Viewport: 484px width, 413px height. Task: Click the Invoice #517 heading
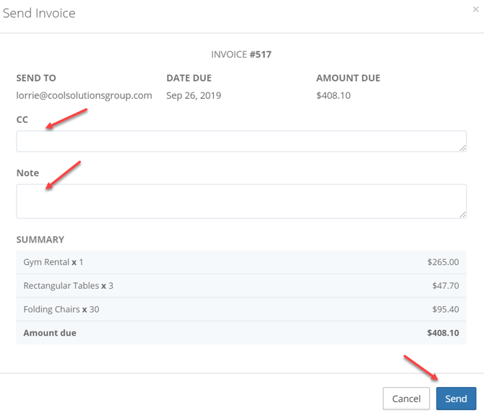(x=241, y=54)
